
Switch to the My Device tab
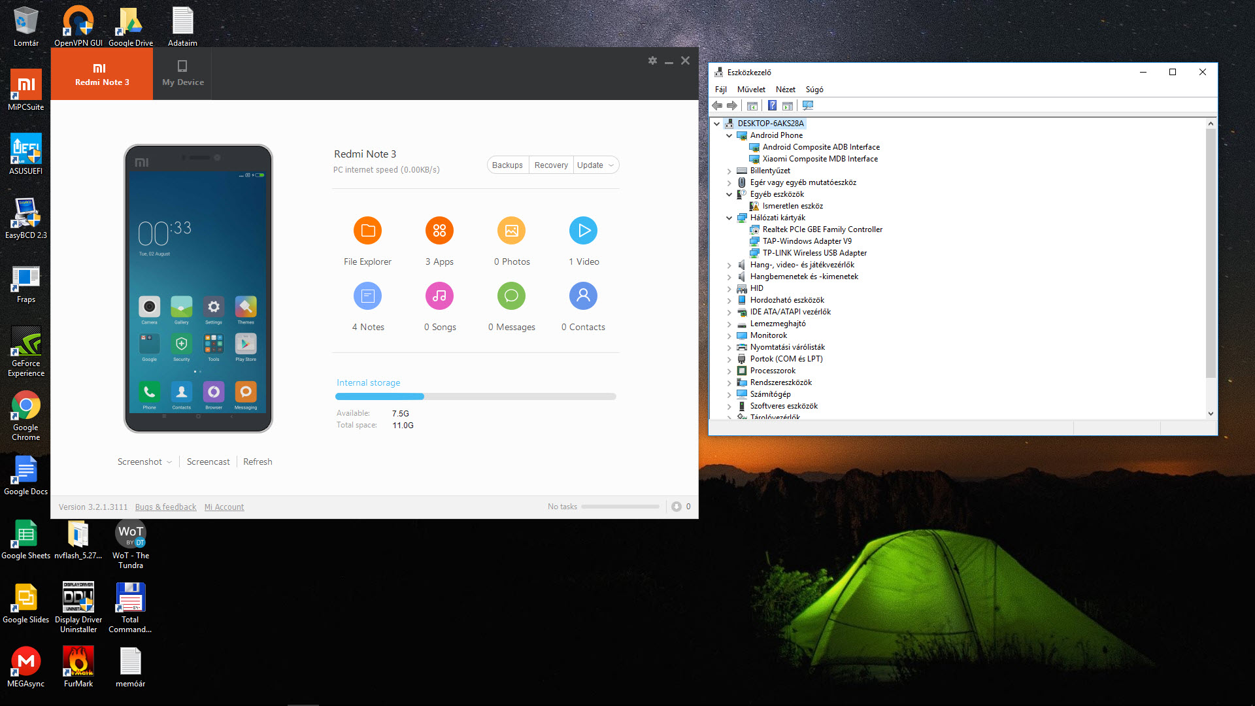(x=182, y=74)
